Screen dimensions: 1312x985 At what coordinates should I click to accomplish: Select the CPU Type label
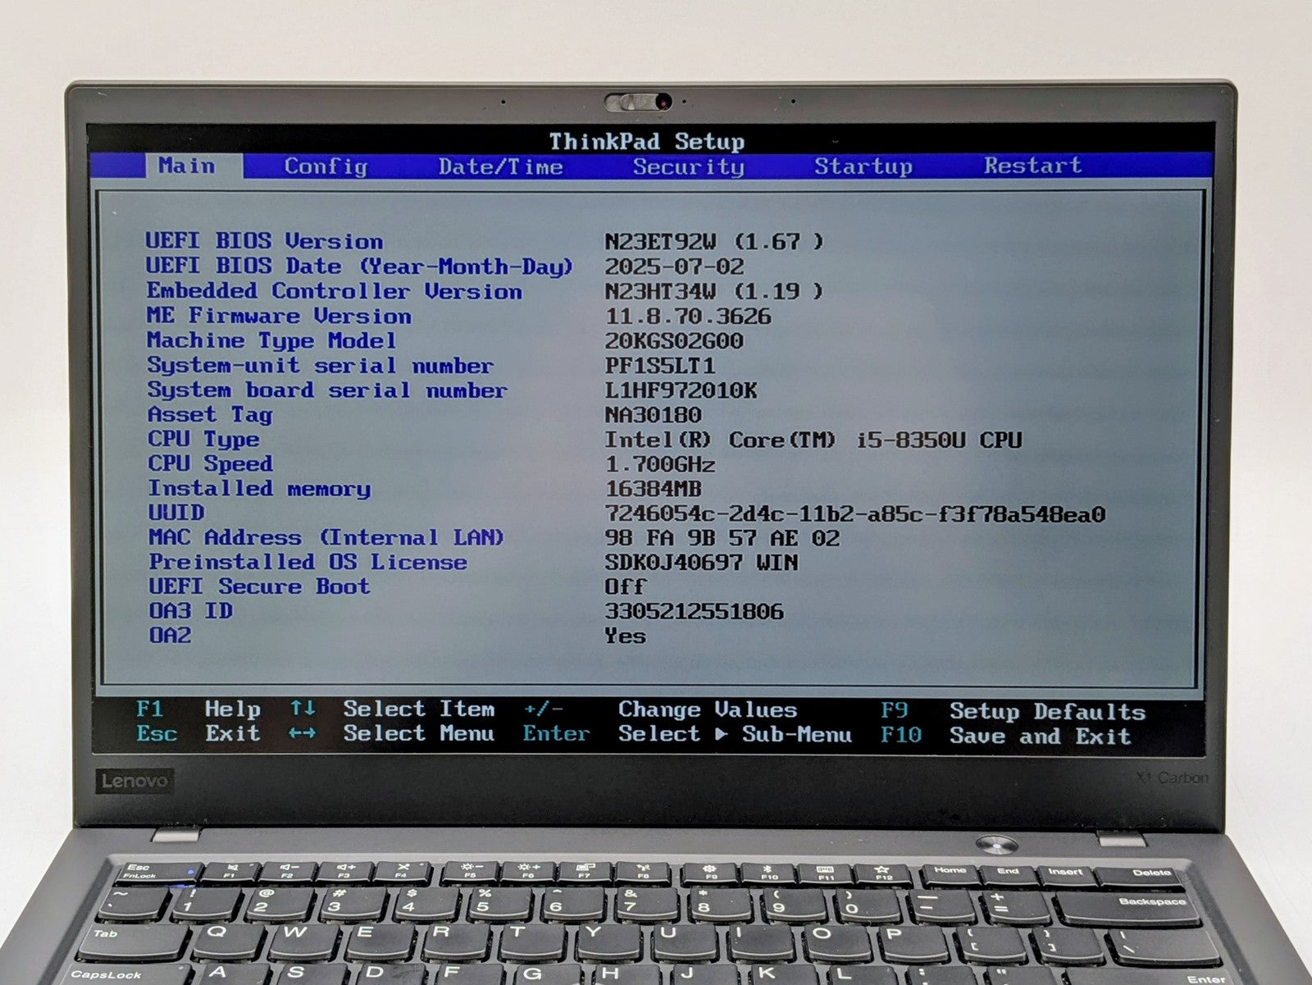tap(203, 440)
